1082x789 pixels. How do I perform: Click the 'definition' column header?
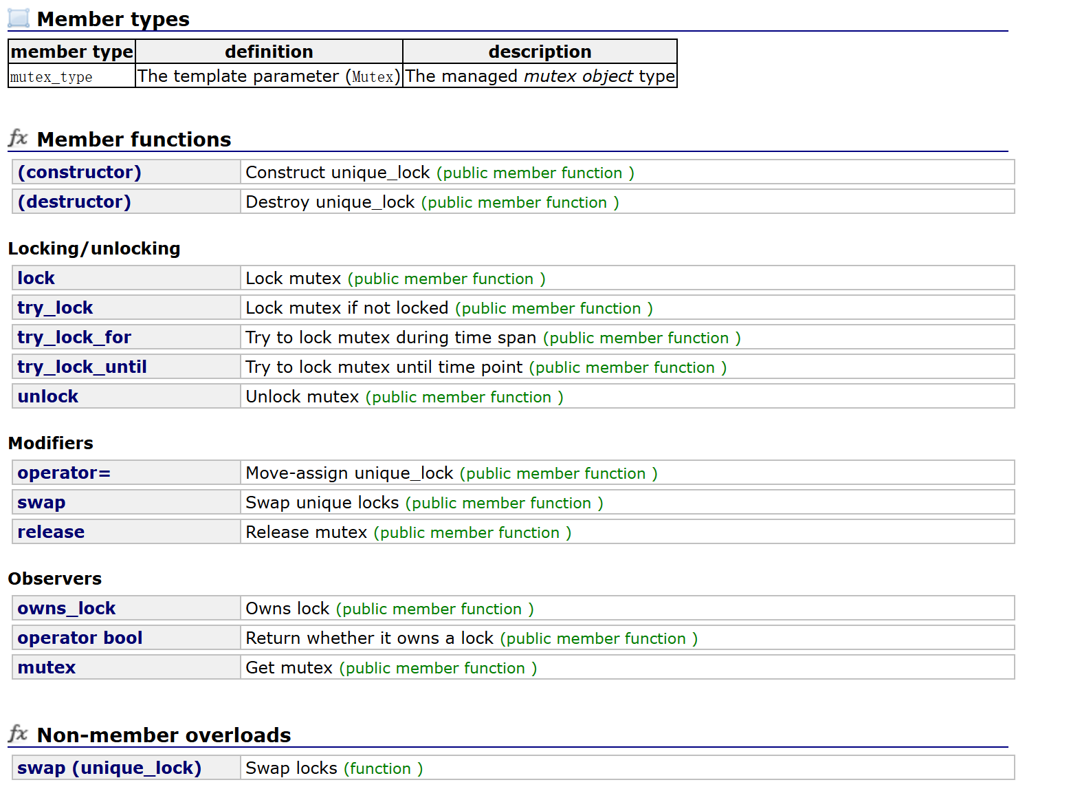coord(269,52)
